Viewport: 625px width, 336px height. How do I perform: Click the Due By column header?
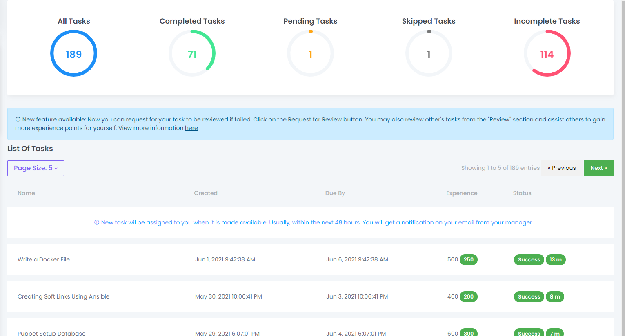pyautogui.click(x=335, y=193)
